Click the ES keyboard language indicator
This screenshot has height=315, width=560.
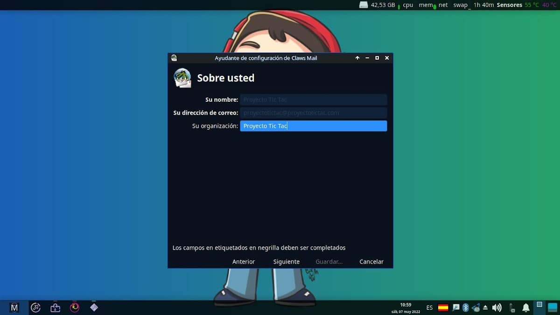(x=429, y=308)
